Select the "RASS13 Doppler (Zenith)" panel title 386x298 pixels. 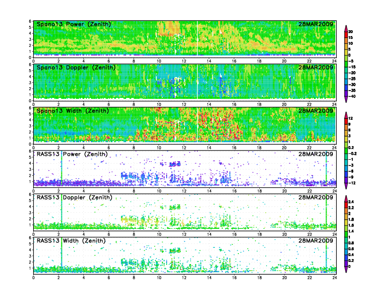(75, 197)
